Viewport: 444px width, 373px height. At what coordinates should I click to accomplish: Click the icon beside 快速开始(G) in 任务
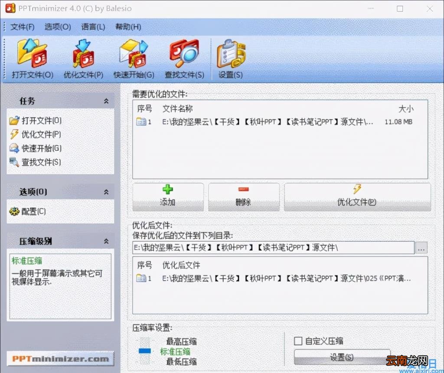(14, 148)
